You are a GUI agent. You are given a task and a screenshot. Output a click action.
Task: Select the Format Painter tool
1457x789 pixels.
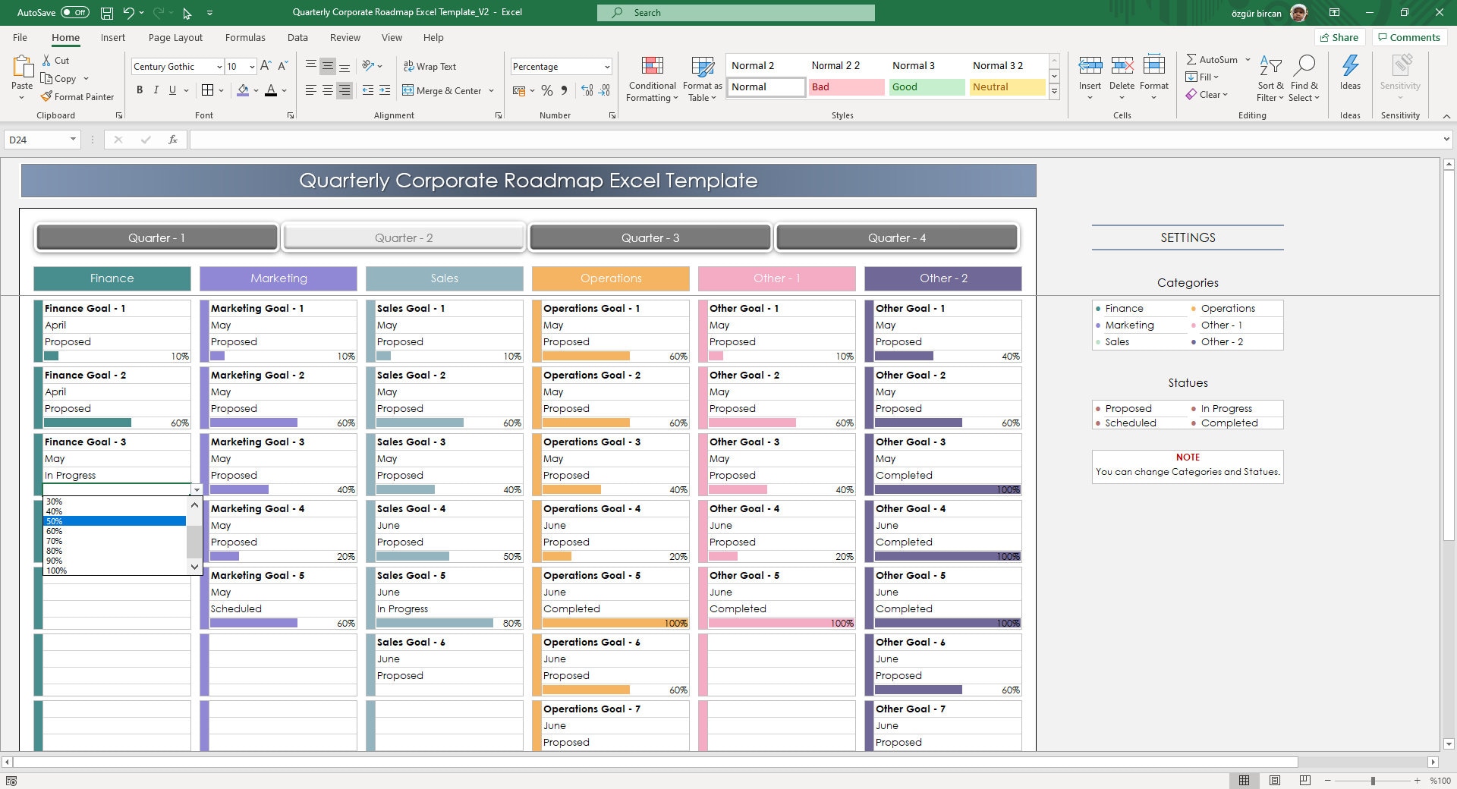tap(78, 96)
